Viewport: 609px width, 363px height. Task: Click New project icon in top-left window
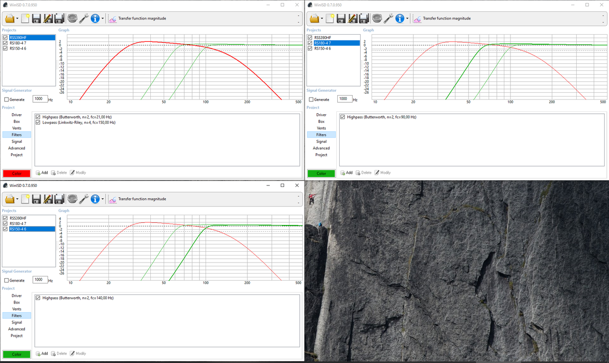point(25,19)
